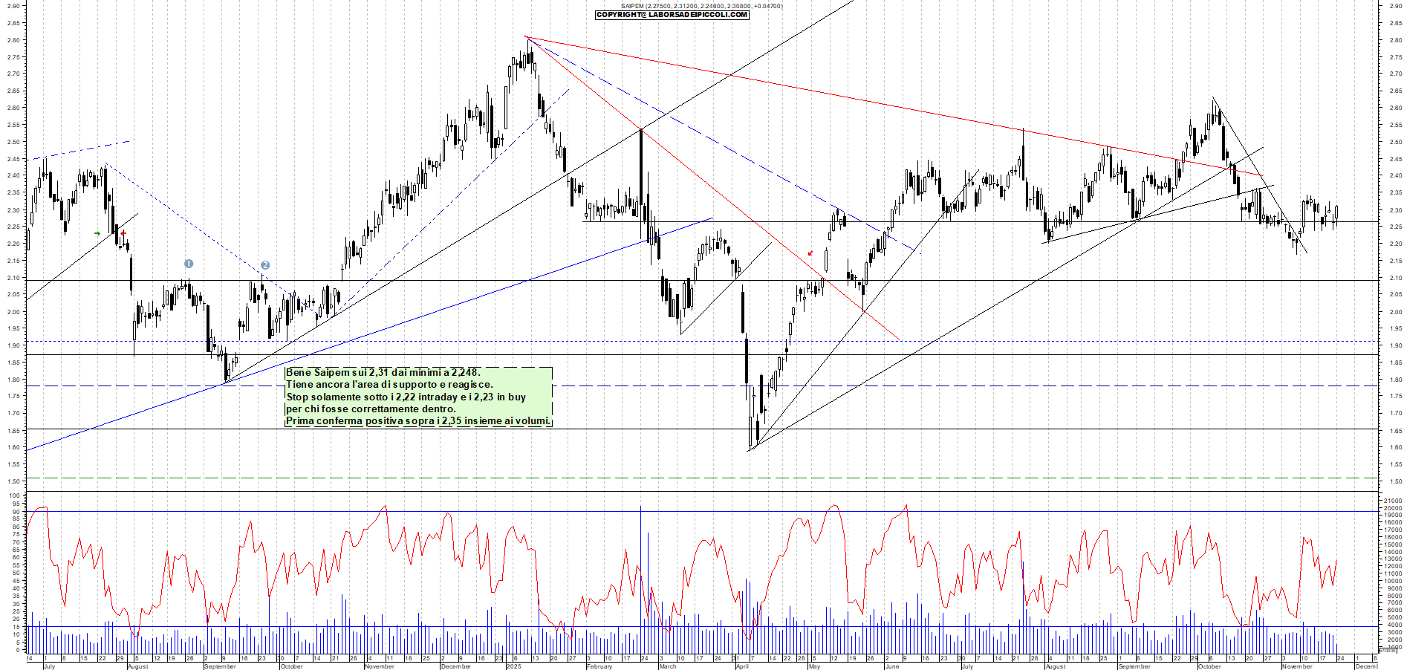
Task: Select the circled number 2 marker
Action: click(265, 266)
